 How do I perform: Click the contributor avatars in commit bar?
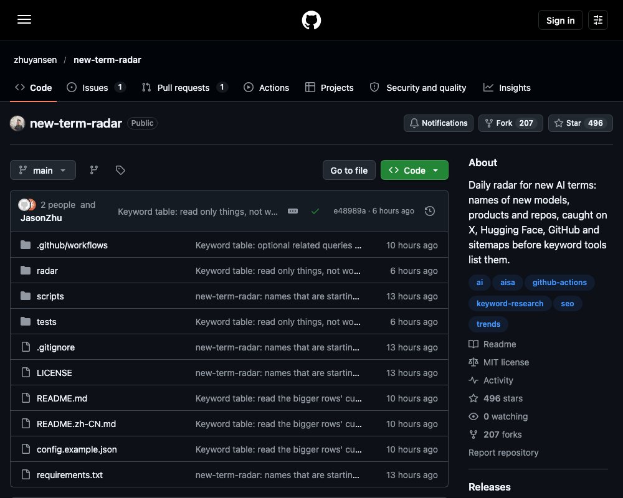click(27, 205)
